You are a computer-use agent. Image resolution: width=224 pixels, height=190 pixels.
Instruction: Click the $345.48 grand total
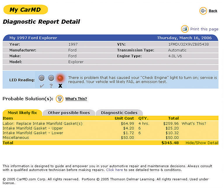click(170, 143)
